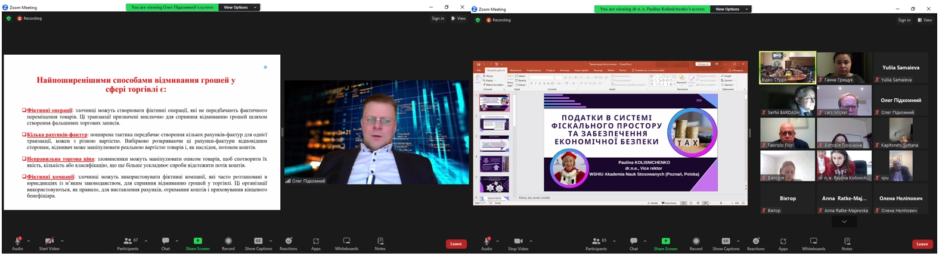
Task: Click View button in right Zoom window header
Action: (925, 20)
